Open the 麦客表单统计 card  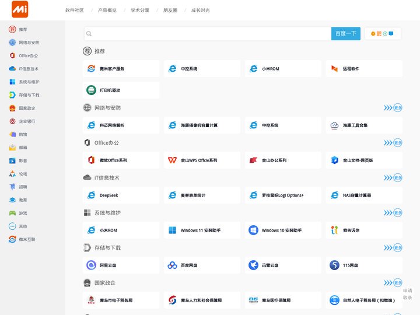pyautogui.click(x=202, y=195)
